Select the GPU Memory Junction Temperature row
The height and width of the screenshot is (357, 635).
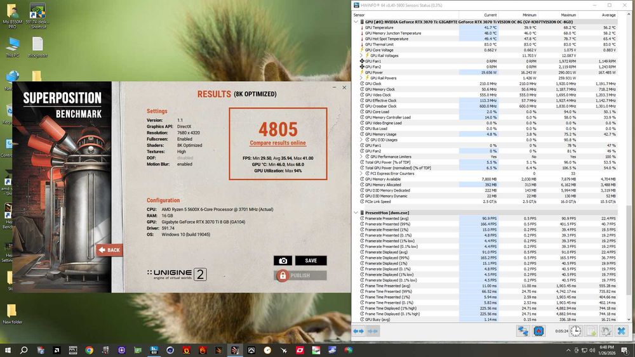tap(486, 33)
